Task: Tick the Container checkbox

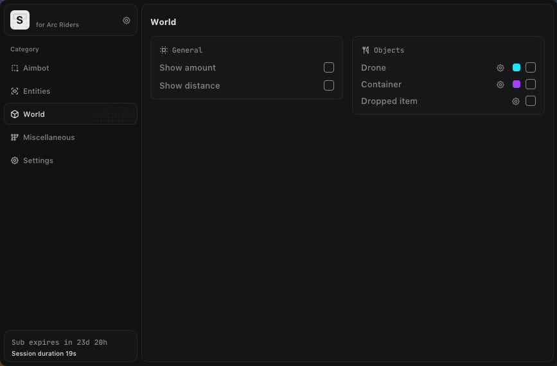Action: pos(531,84)
